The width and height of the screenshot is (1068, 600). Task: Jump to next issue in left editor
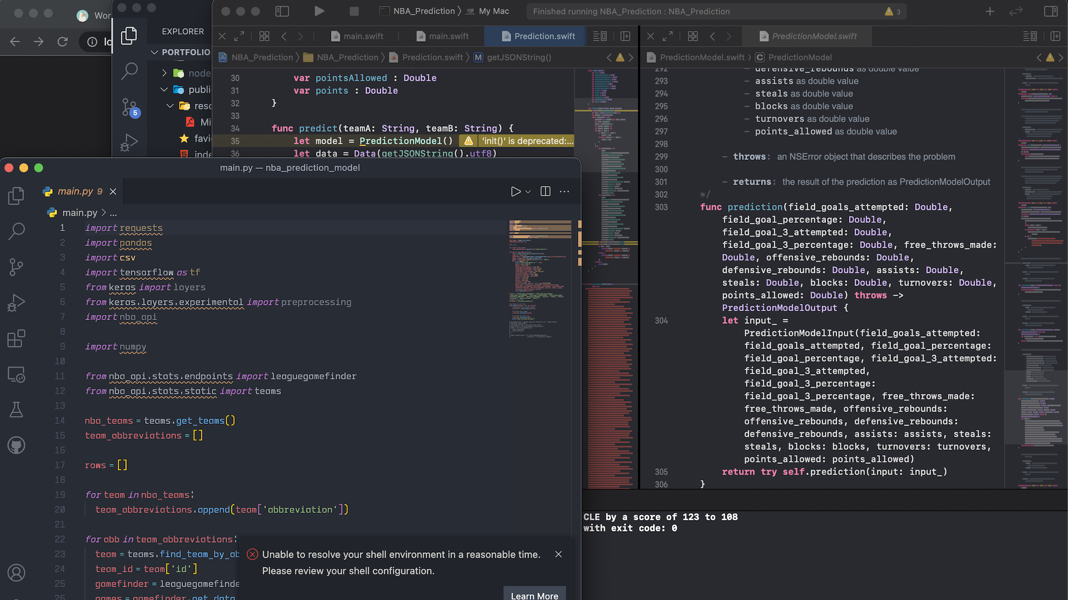[631, 57]
